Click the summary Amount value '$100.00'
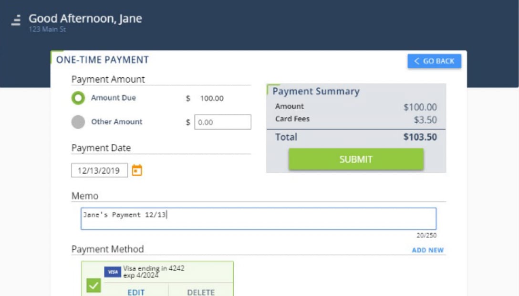The height and width of the screenshot is (296, 519). point(420,107)
